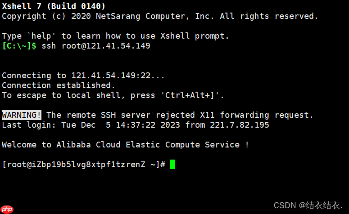Click the Xshell 7 (Build 0140) title line
Image resolution: width=349 pixels, height=214 pixels.
pyautogui.click(x=54, y=6)
